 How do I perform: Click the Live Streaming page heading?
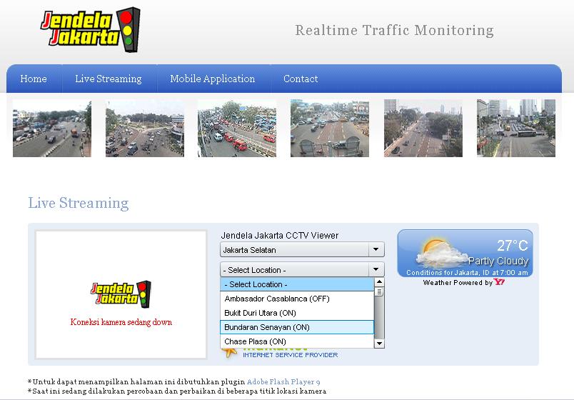pyautogui.click(x=79, y=203)
